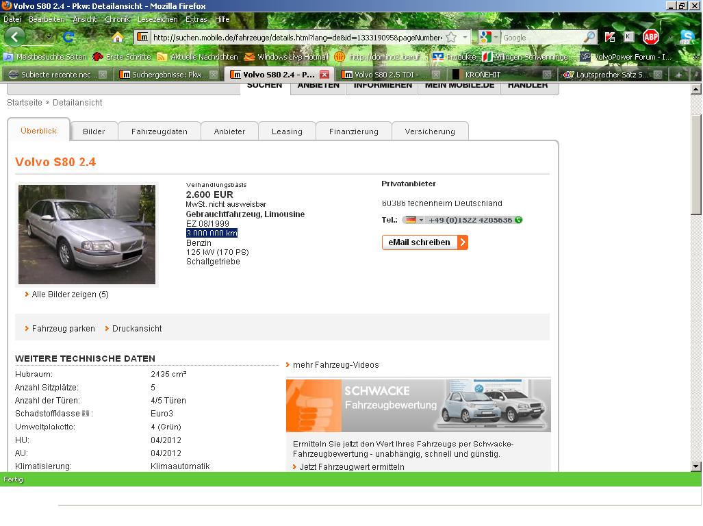Image resolution: width=703 pixels, height=526 pixels.
Task: Click the Schwacke Fahrzeugbewertung banner
Action: (x=418, y=406)
